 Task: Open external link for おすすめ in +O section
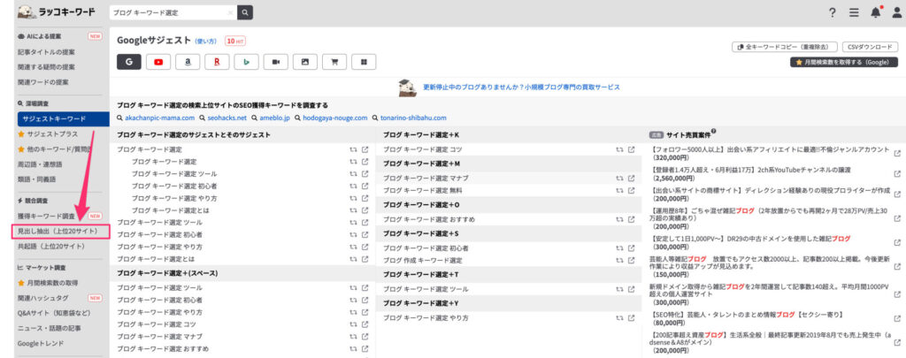coord(631,219)
